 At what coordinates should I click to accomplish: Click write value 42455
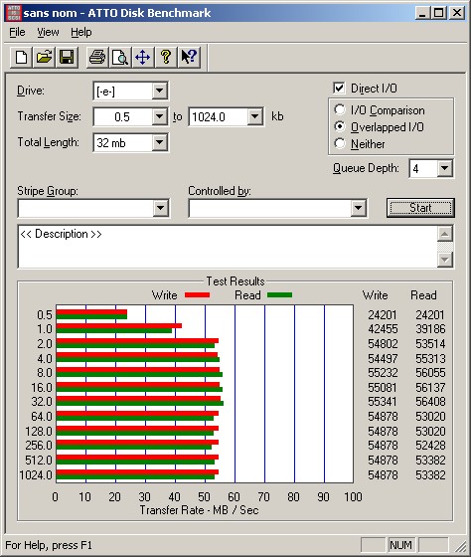click(x=383, y=329)
